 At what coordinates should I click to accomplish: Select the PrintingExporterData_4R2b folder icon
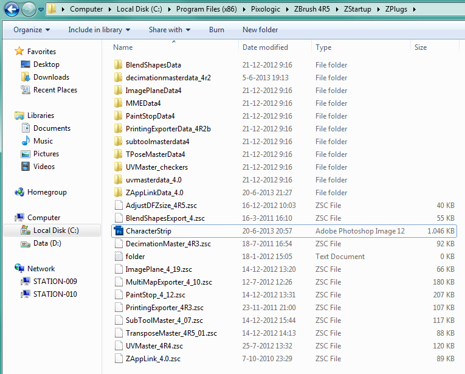click(x=118, y=128)
